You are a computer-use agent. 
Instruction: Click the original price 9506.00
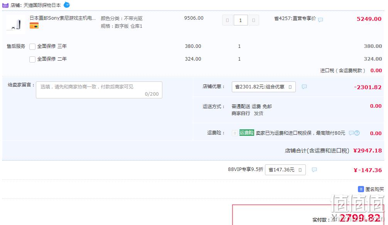[194, 18]
